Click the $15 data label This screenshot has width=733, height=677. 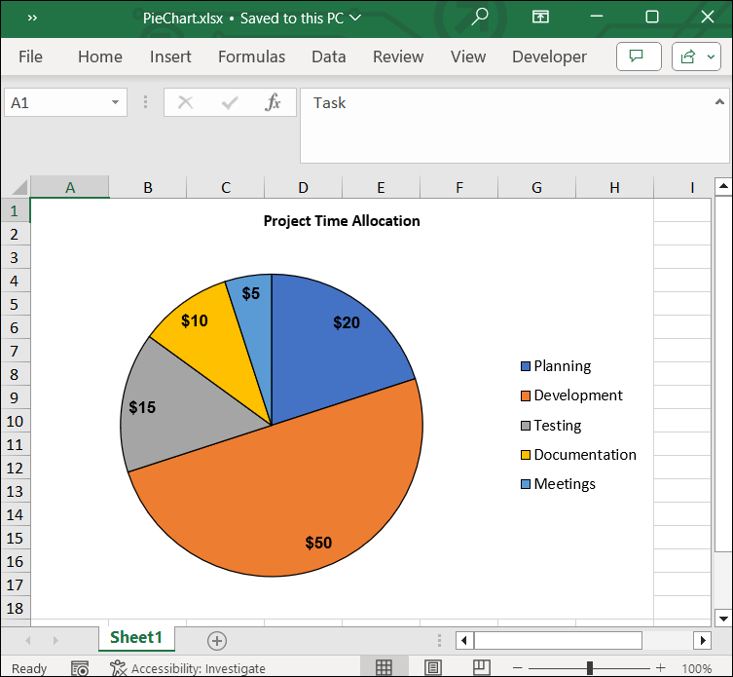click(142, 407)
